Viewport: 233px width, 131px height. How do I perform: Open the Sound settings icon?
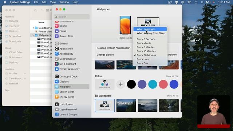pyautogui.click(x=57, y=26)
